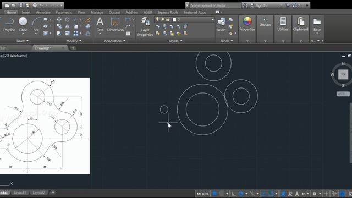Toggle layer on/off lightbulb in layer box
Image resolution: width=352 pixels, height=198 pixels.
pos(157,19)
